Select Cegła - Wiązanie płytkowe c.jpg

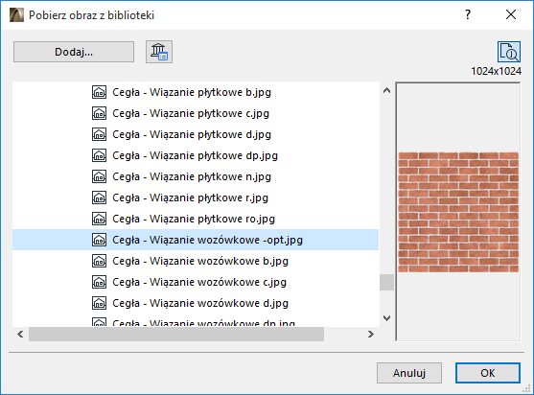tap(191, 113)
